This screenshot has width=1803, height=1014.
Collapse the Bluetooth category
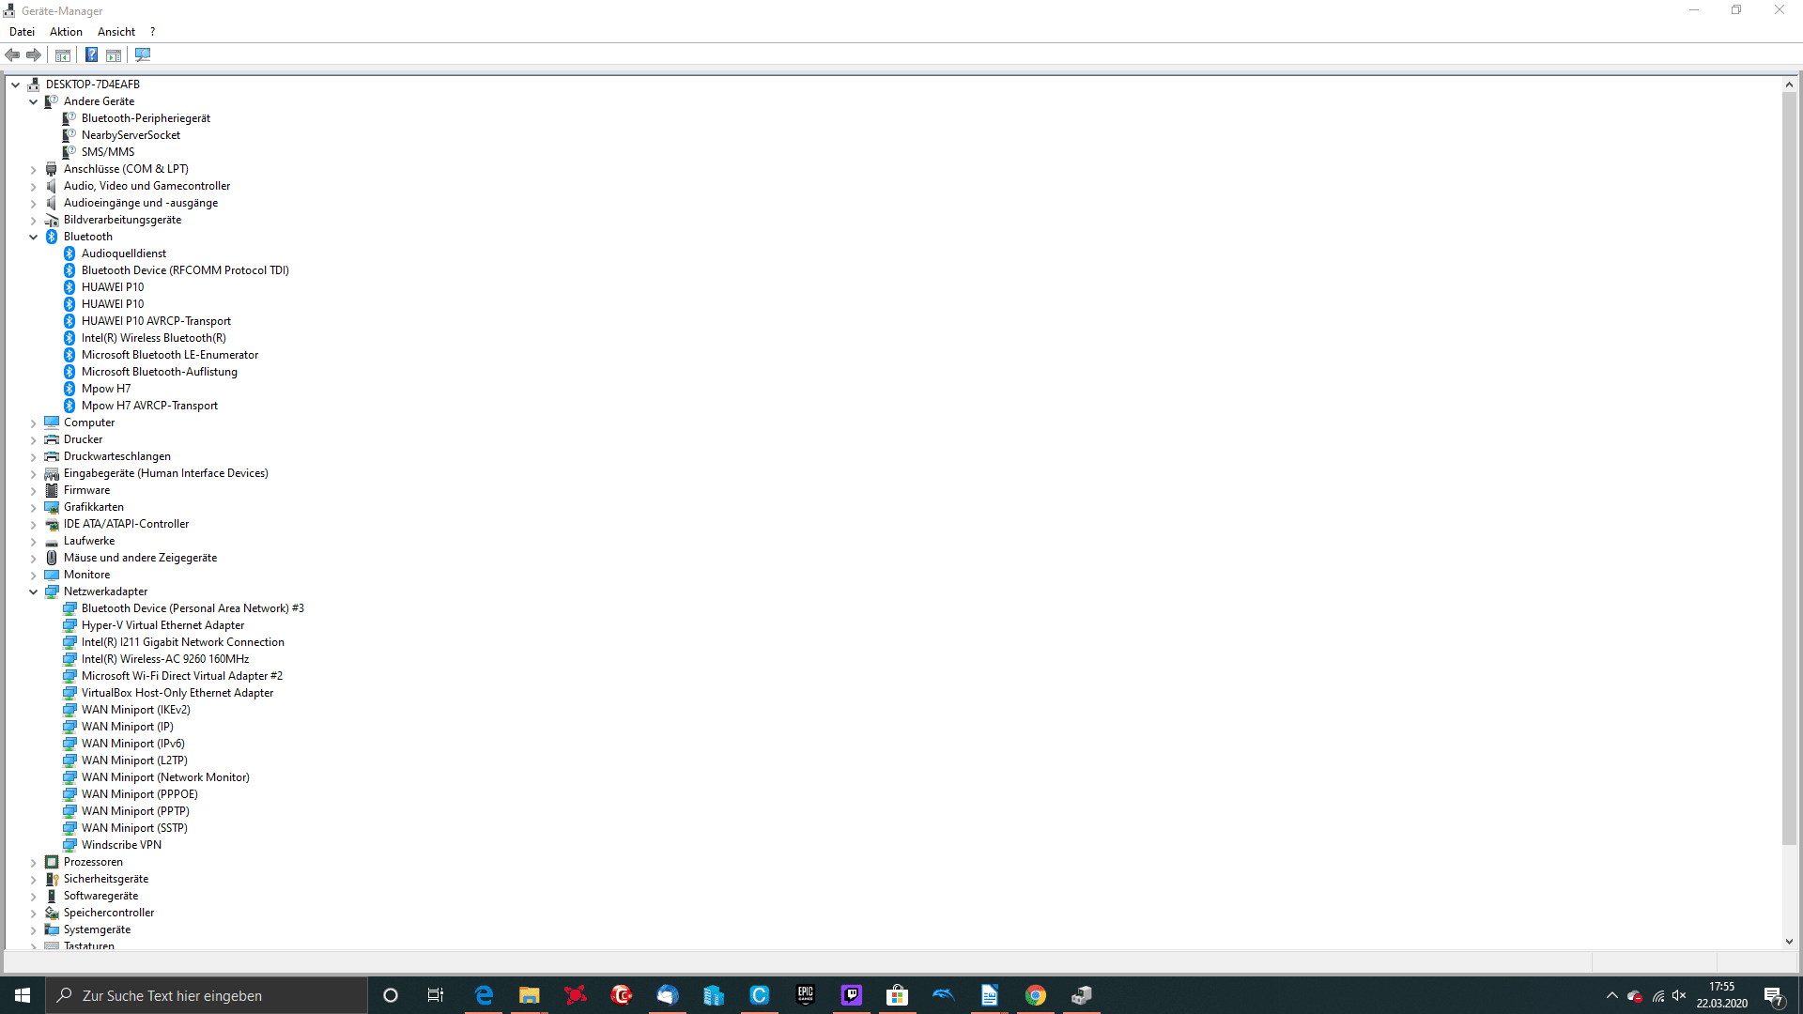[x=34, y=237]
